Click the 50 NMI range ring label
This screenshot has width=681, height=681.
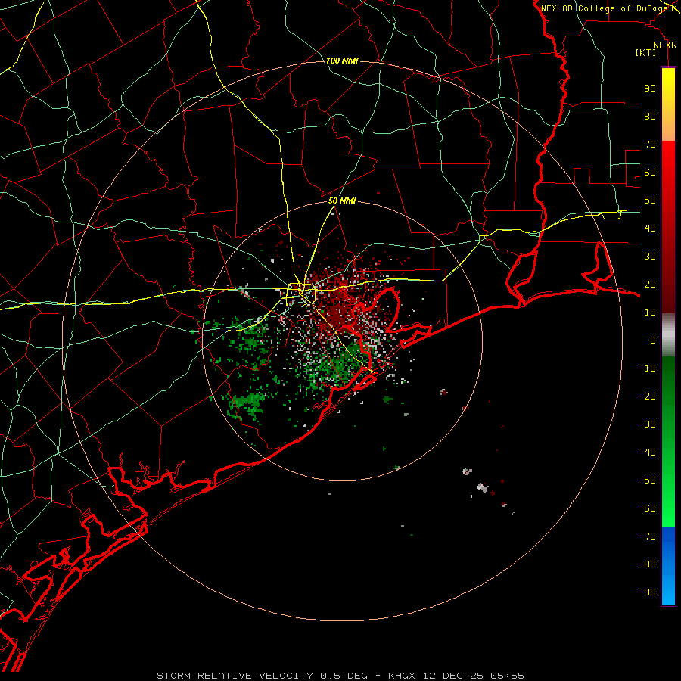coord(342,201)
